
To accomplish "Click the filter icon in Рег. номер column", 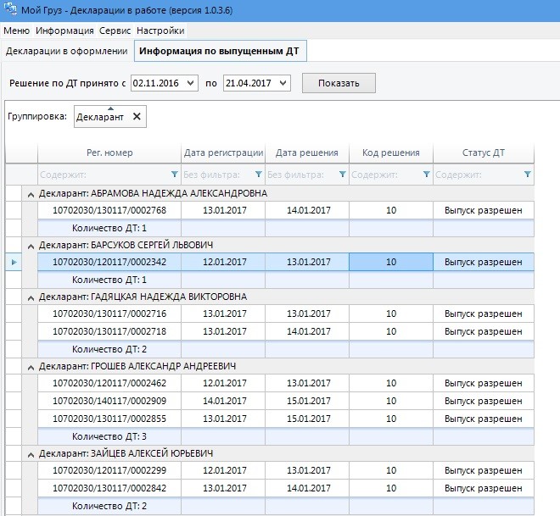I will (x=174, y=175).
